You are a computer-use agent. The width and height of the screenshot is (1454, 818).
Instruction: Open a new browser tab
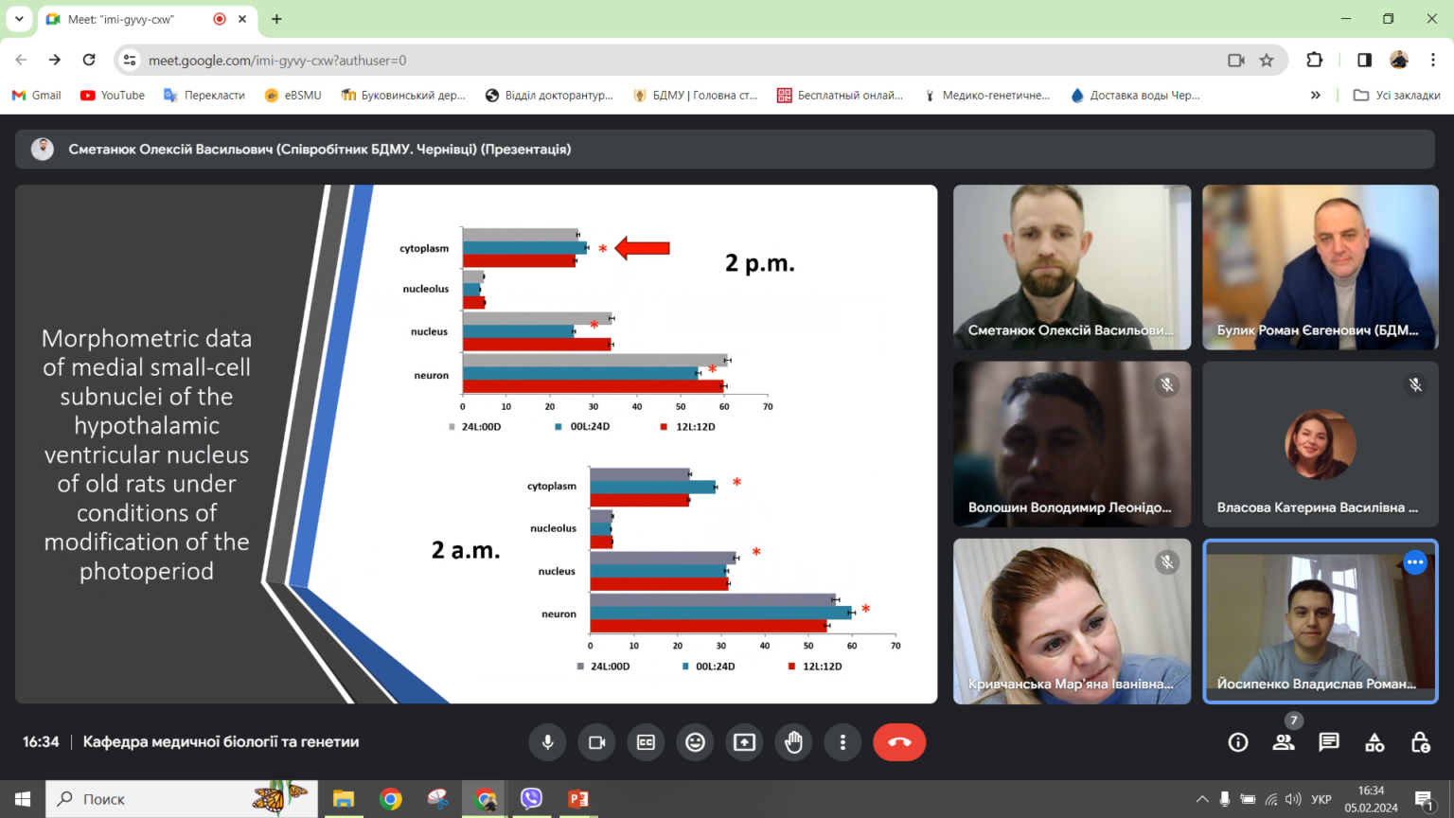pyautogui.click(x=276, y=19)
